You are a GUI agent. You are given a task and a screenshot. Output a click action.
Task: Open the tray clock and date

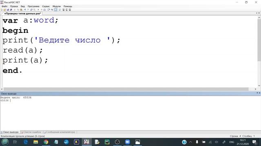click(x=243, y=142)
